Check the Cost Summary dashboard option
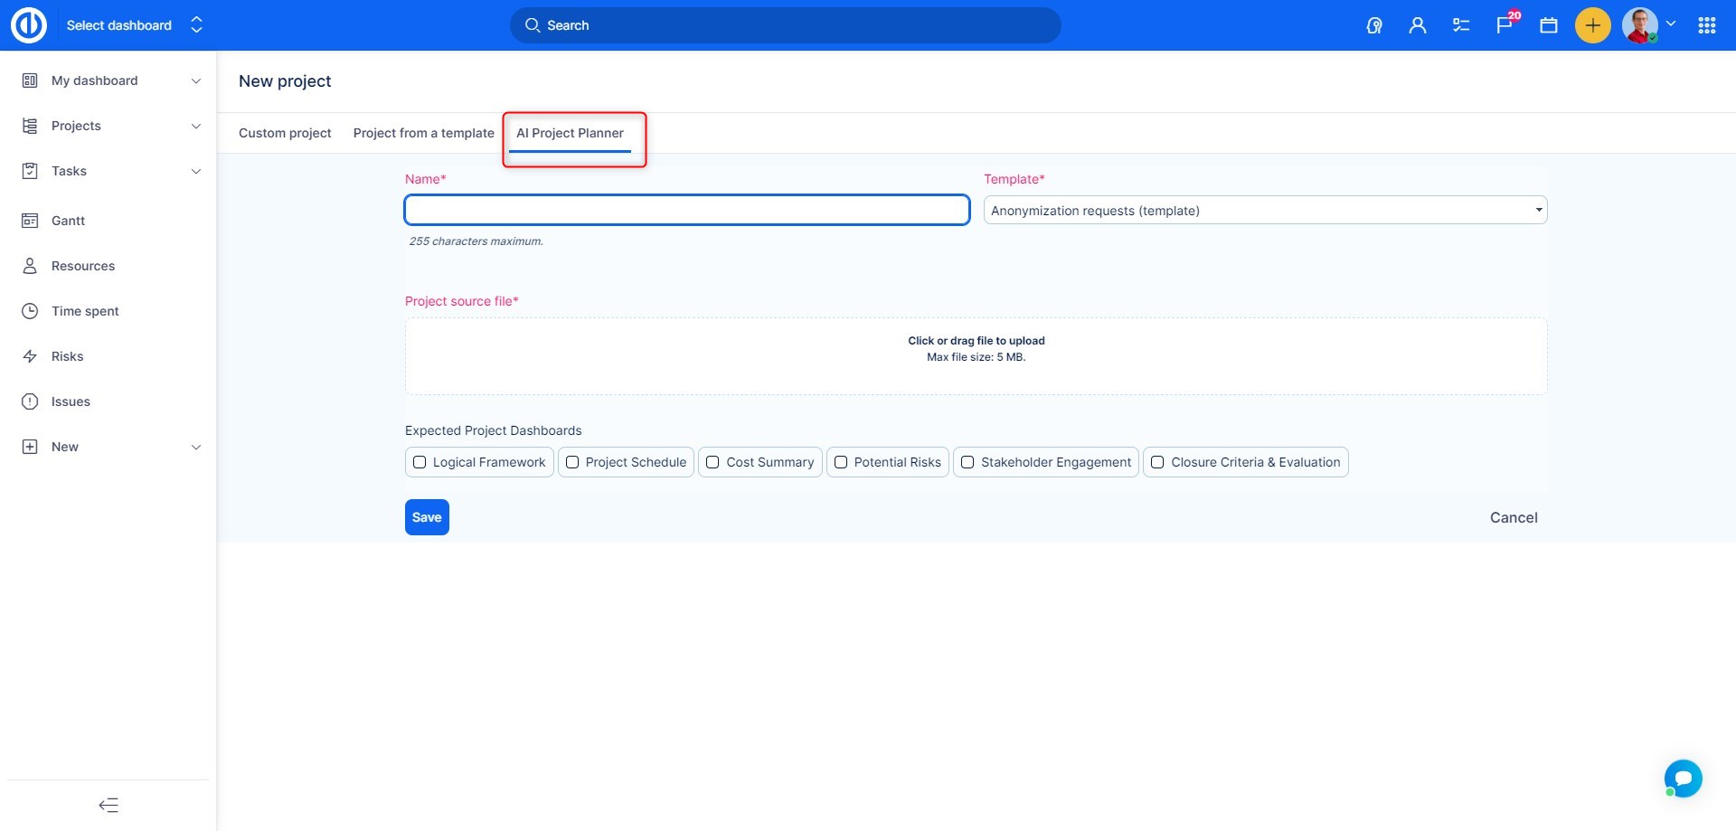 point(712,462)
